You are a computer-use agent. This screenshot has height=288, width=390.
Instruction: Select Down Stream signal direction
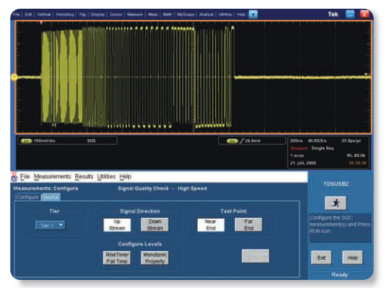coord(155,225)
